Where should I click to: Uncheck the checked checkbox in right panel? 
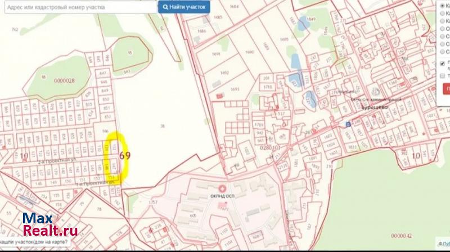click(x=443, y=64)
